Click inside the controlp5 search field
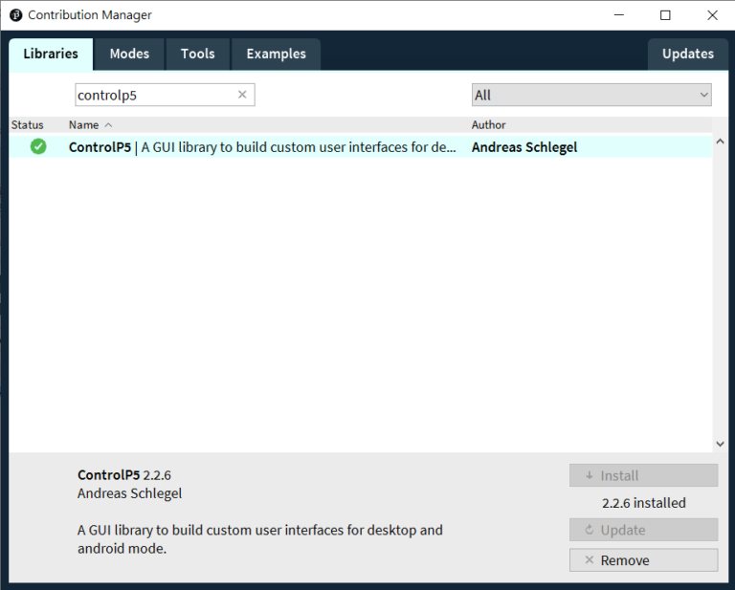The height and width of the screenshot is (590, 735). [x=153, y=95]
